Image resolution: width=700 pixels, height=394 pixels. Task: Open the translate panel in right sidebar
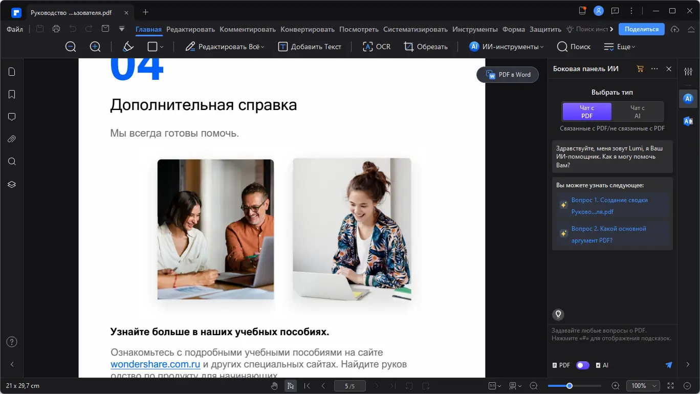coord(688,121)
